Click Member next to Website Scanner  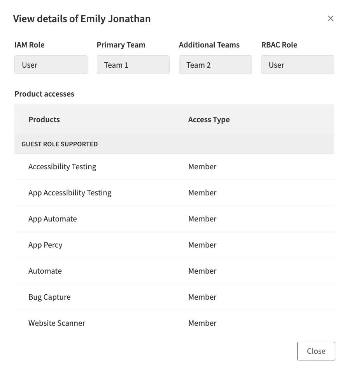(202, 323)
